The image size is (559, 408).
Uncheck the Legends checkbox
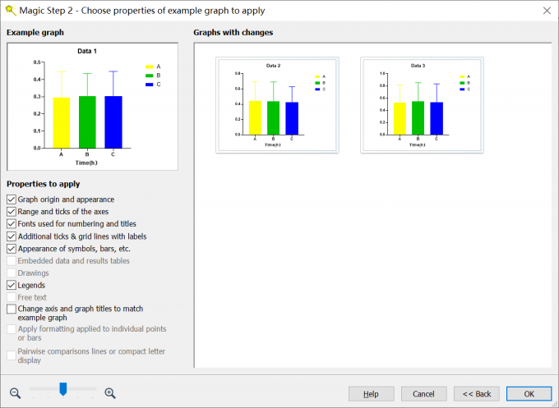tap(12, 285)
